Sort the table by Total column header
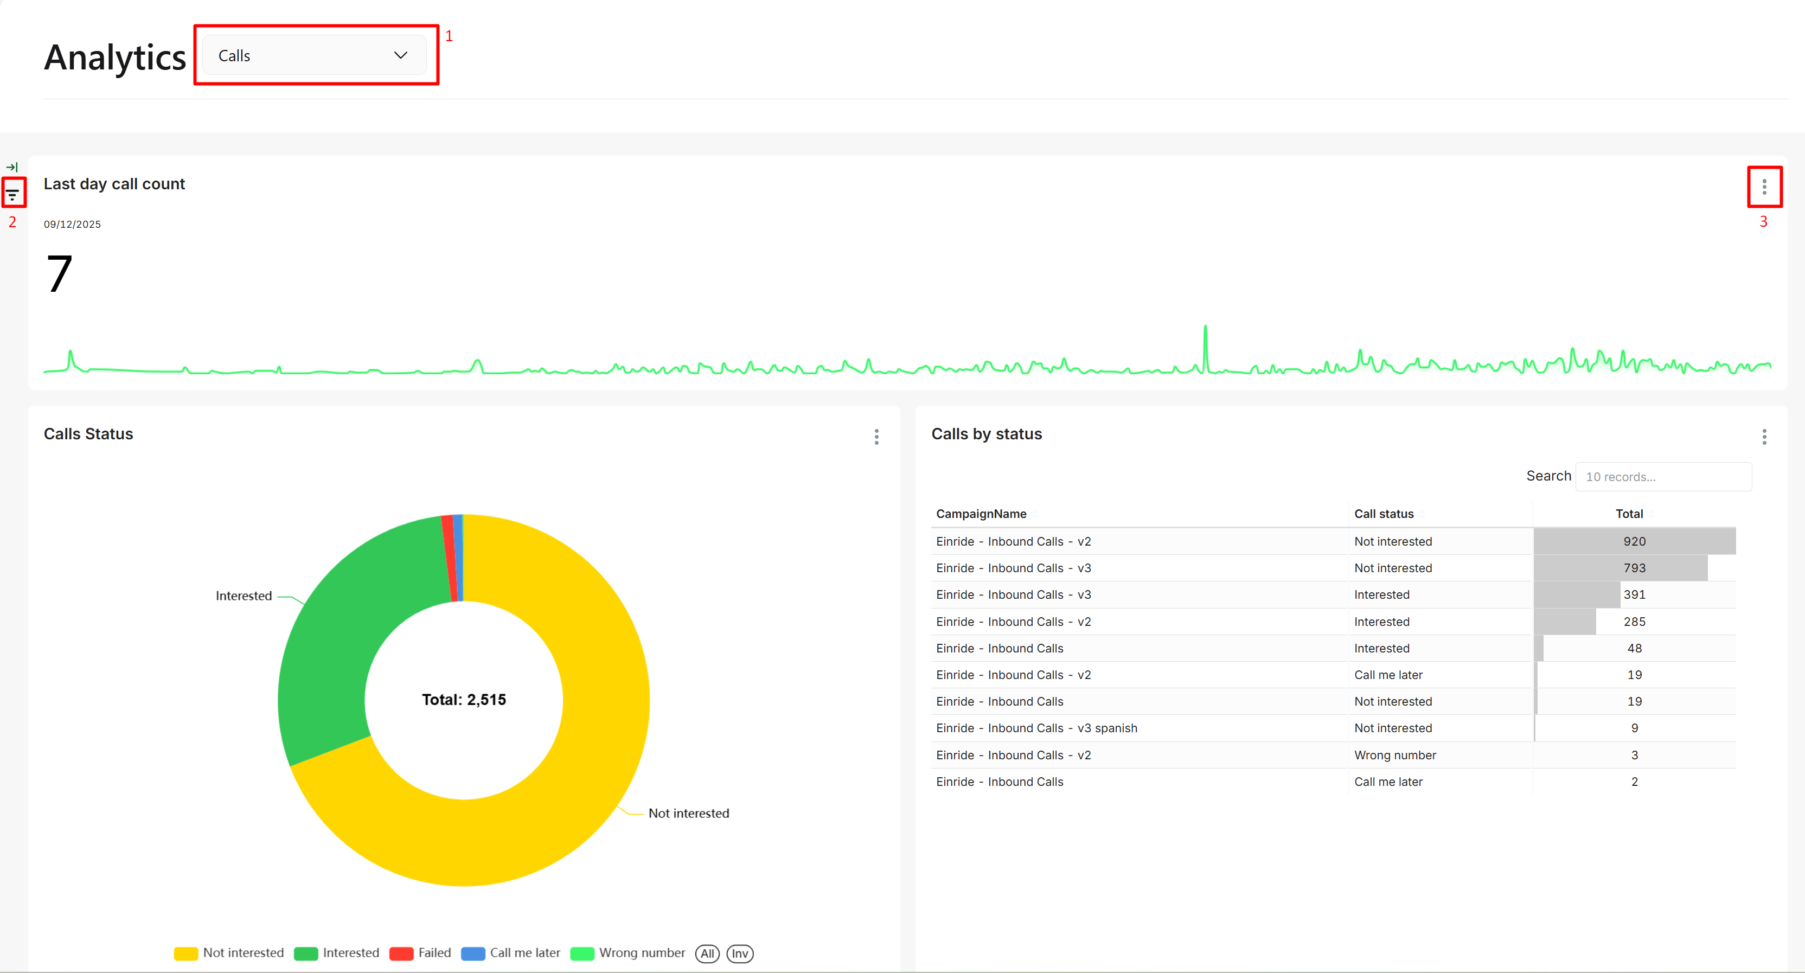The height and width of the screenshot is (973, 1805). [1629, 514]
